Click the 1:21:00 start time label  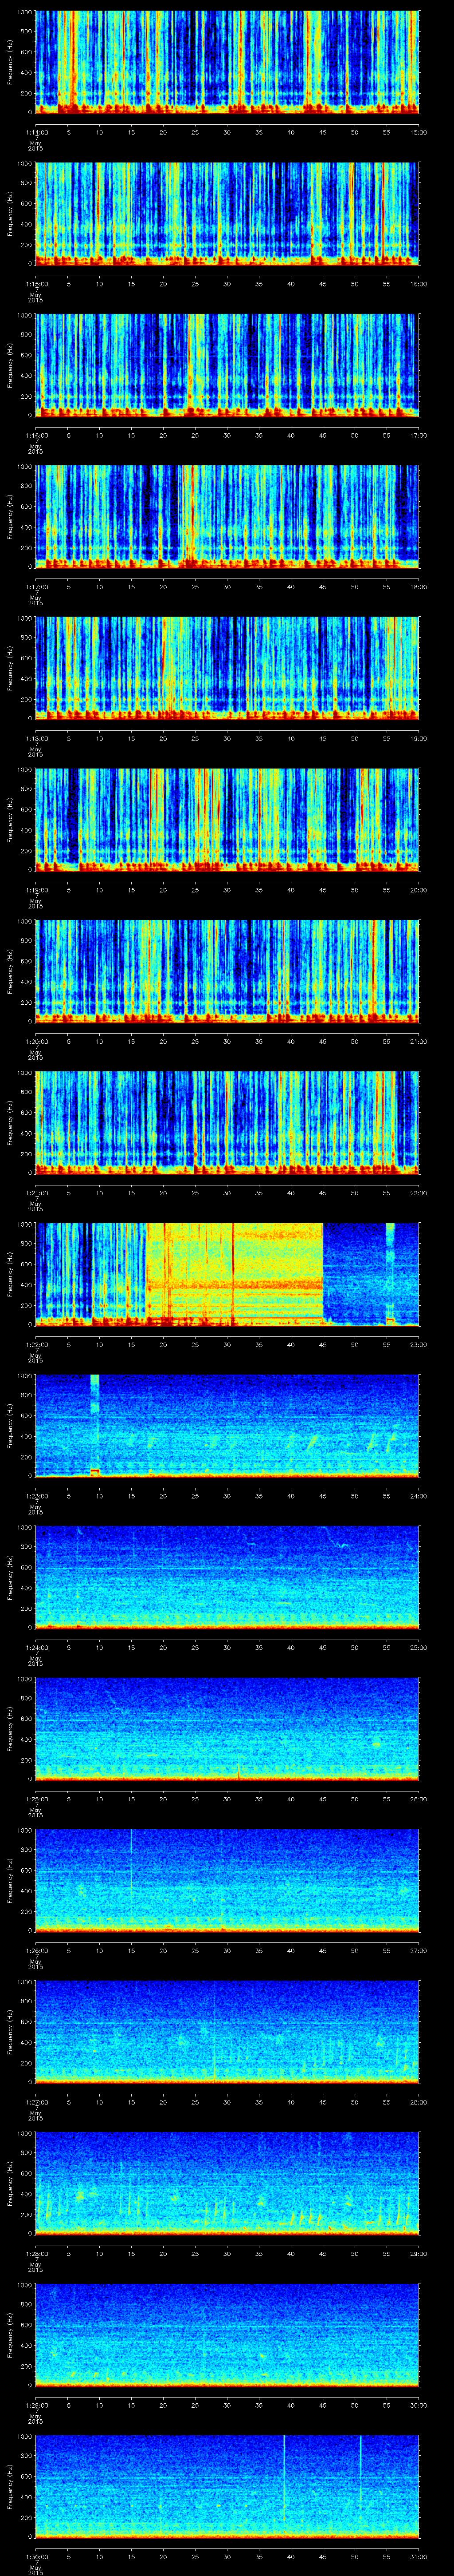tap(36, 1193)
